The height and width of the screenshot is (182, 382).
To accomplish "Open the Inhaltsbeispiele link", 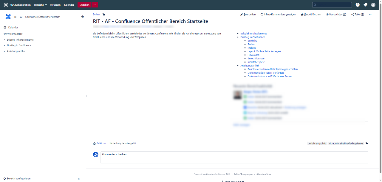I will coord(256,62).
